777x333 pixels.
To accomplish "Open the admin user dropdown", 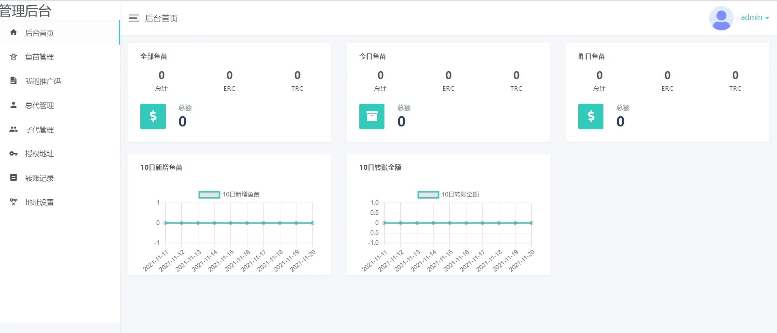I will pos(754,17).
